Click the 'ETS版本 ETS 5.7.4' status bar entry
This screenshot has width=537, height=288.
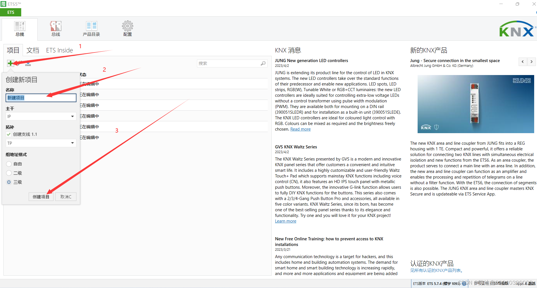point(437,283)
